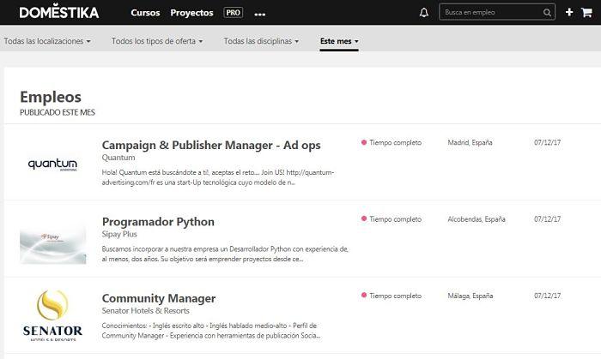
Task: Open the shopping cart
Action: click(x=586, y=13)
